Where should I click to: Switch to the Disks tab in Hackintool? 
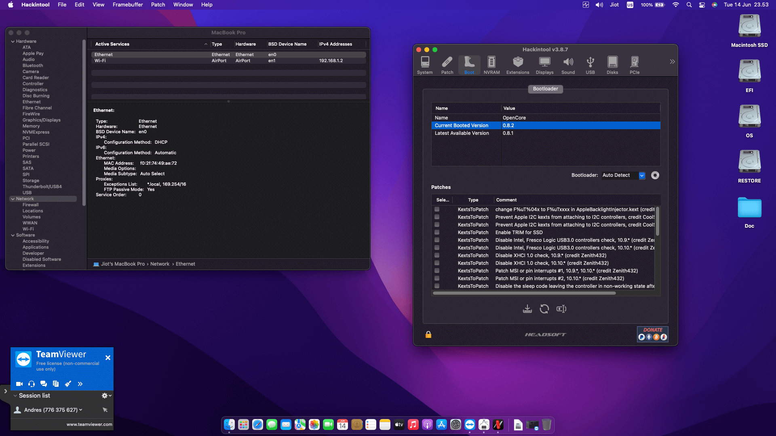point(612,65)
